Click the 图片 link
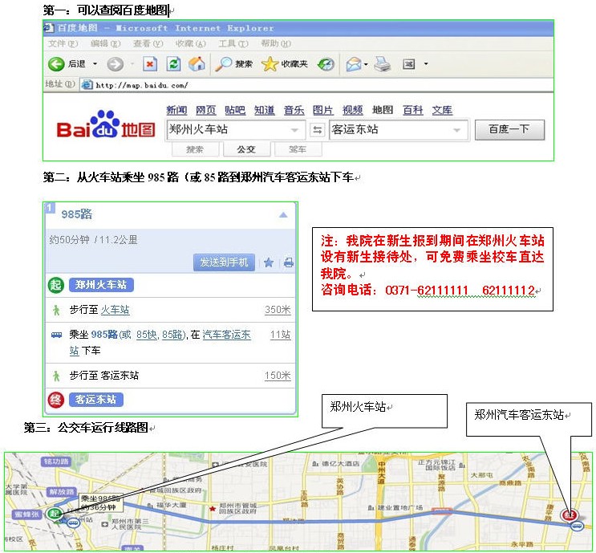596x553 pixels. 322,110
